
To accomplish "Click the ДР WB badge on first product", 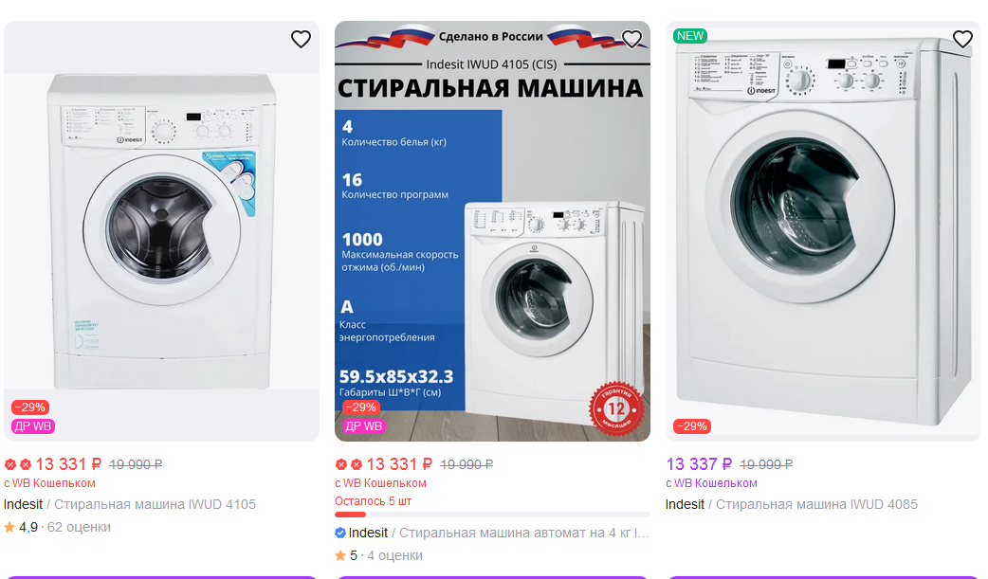I will pyautogui.click(x=33, y=426).
